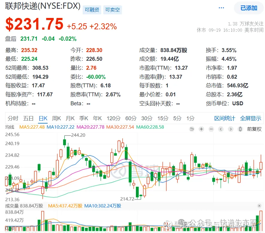This screenshot has height=233, width=265.
Task: Click the 市盈率(TTM) value 13.27
Action: pyautogui.click(x=181, y=68)
